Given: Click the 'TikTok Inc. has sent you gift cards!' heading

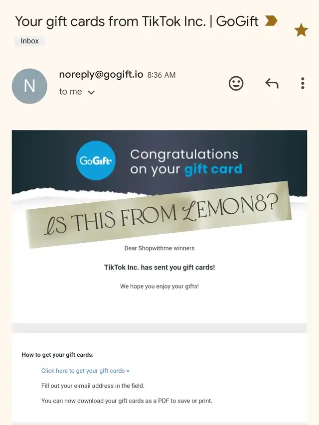Looking at the screenshot, I should tap(159, 268).
